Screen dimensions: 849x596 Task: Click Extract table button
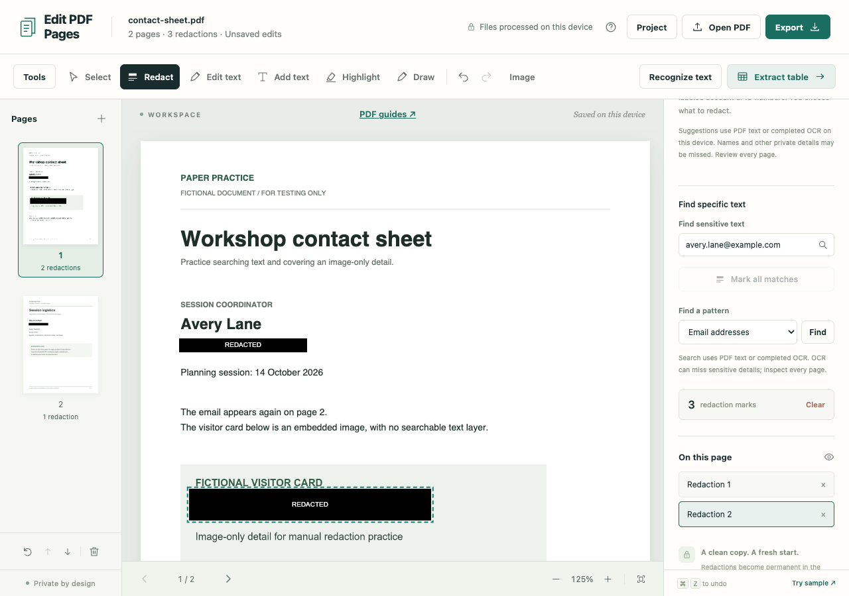pyautogui.click(x=781, y=77)
